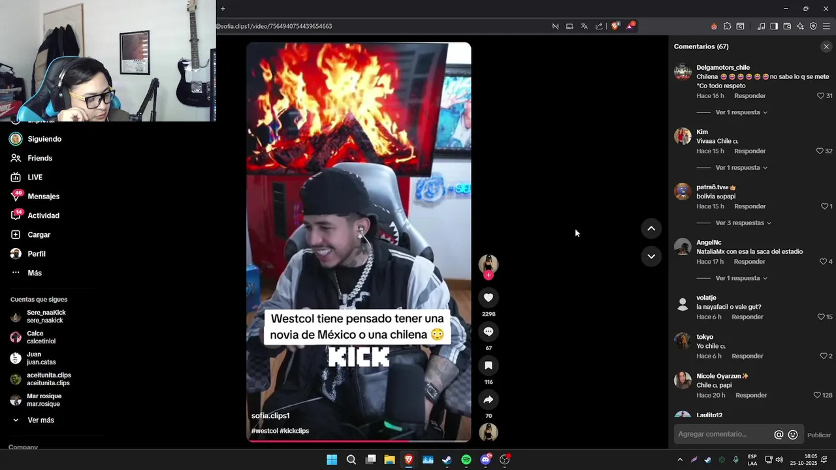Open a new browser tab
Viewport: 836px width, 470px height.
point(223,8)
